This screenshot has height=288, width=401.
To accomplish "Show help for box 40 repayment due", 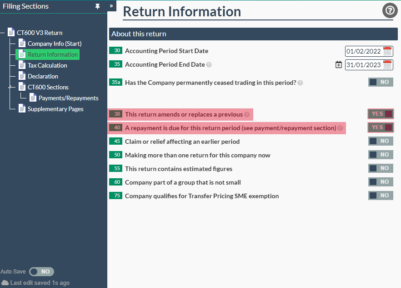I will click(x=340, y=128).
